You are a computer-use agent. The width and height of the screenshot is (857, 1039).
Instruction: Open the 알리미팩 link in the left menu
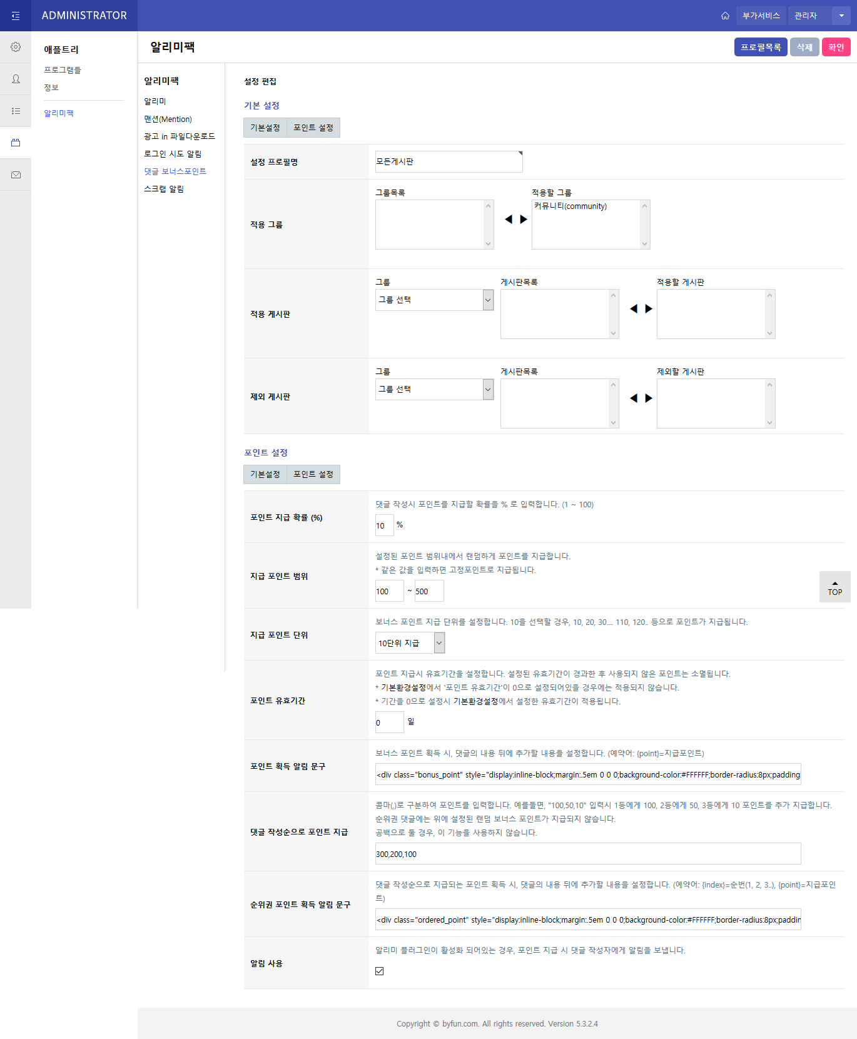point(59,113)
